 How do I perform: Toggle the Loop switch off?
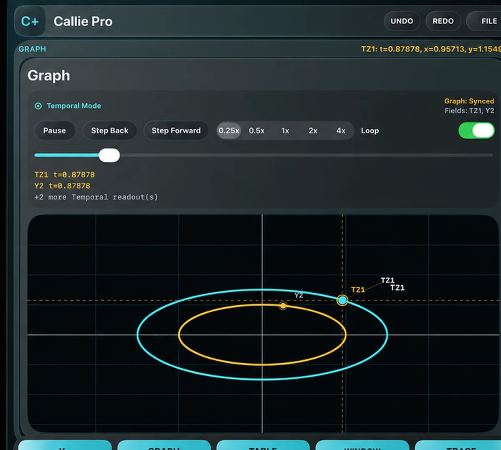click(x=476, y=131)
